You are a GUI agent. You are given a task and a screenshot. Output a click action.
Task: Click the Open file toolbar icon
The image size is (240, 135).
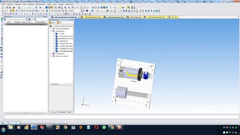(7, 7)
